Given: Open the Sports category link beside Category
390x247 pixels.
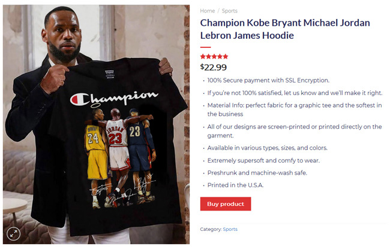Looking at the screenshot, I should tap(230, 229).
